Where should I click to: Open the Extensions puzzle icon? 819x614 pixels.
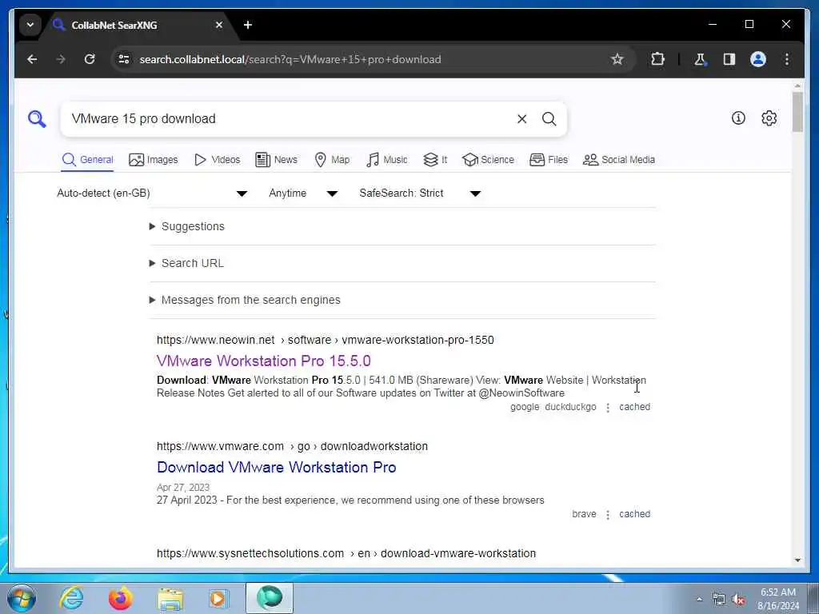657,59
